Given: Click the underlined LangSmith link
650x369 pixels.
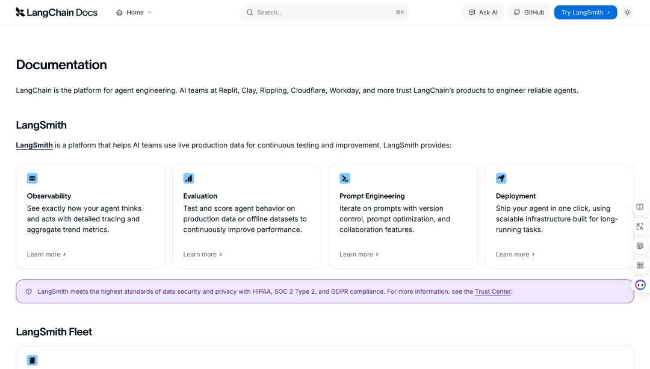Looking at the screenshot, I should (34, 145).
